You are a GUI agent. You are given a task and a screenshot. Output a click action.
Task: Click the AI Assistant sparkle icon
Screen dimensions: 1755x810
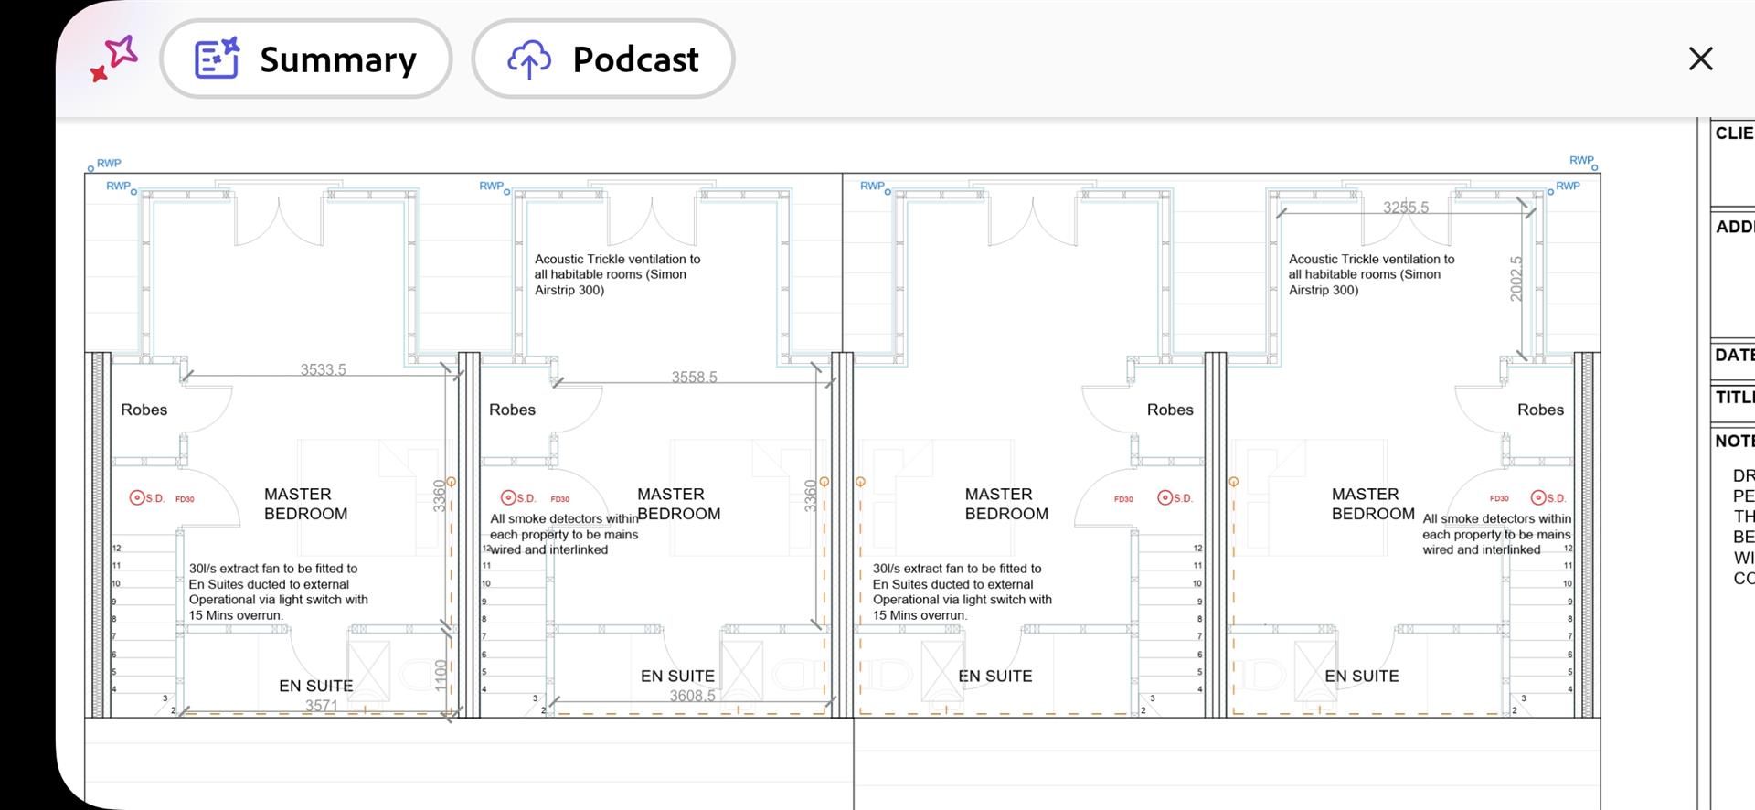(x=114, y=59)
